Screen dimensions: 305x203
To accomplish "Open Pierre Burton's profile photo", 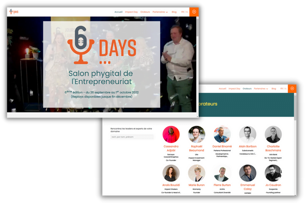I will tap(222, 173).
